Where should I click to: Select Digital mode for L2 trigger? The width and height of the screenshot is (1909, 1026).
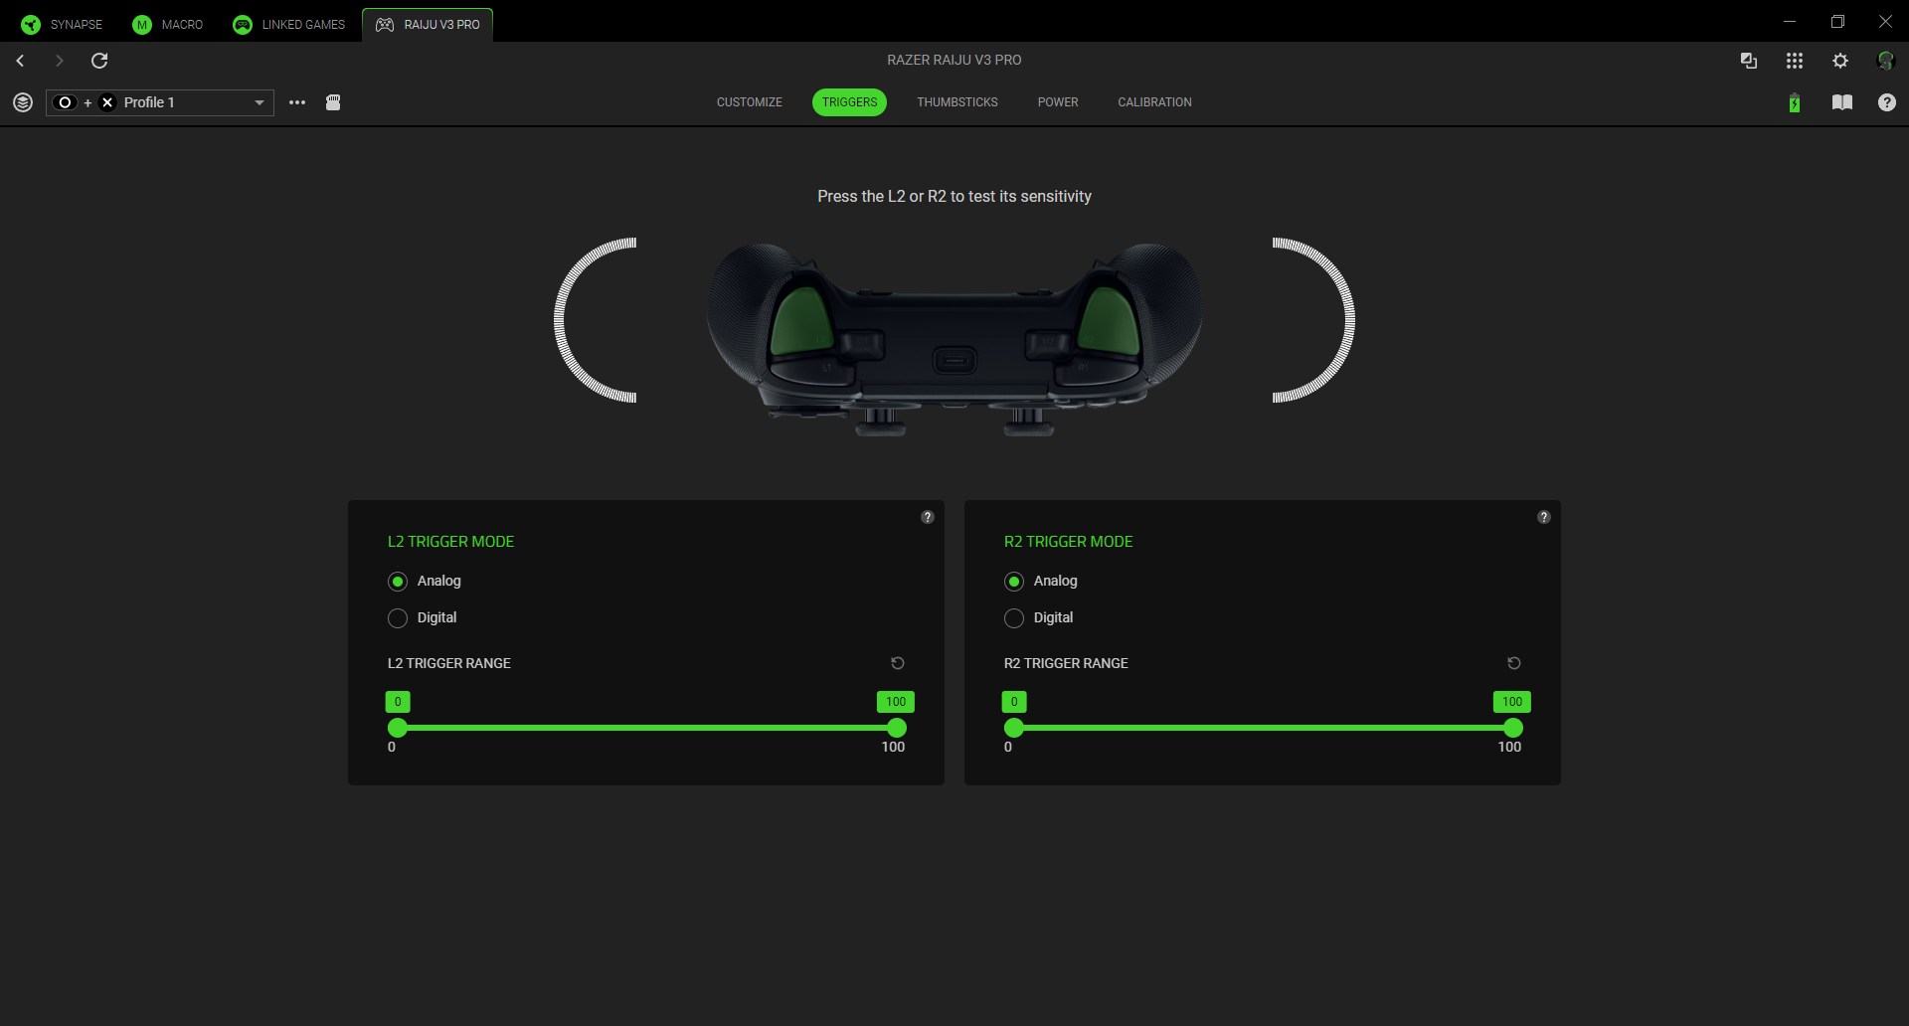tap(398, 618)
